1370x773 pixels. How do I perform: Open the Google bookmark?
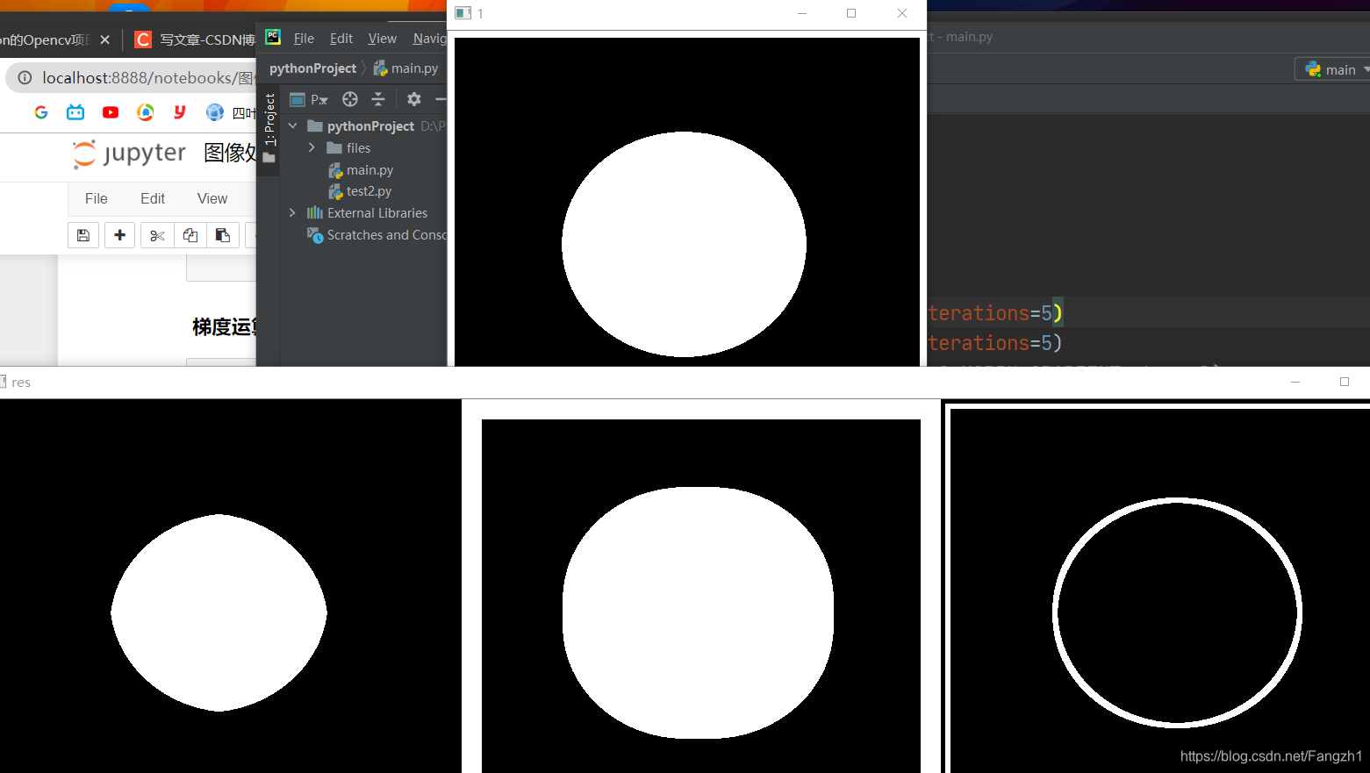coord(40,112)
